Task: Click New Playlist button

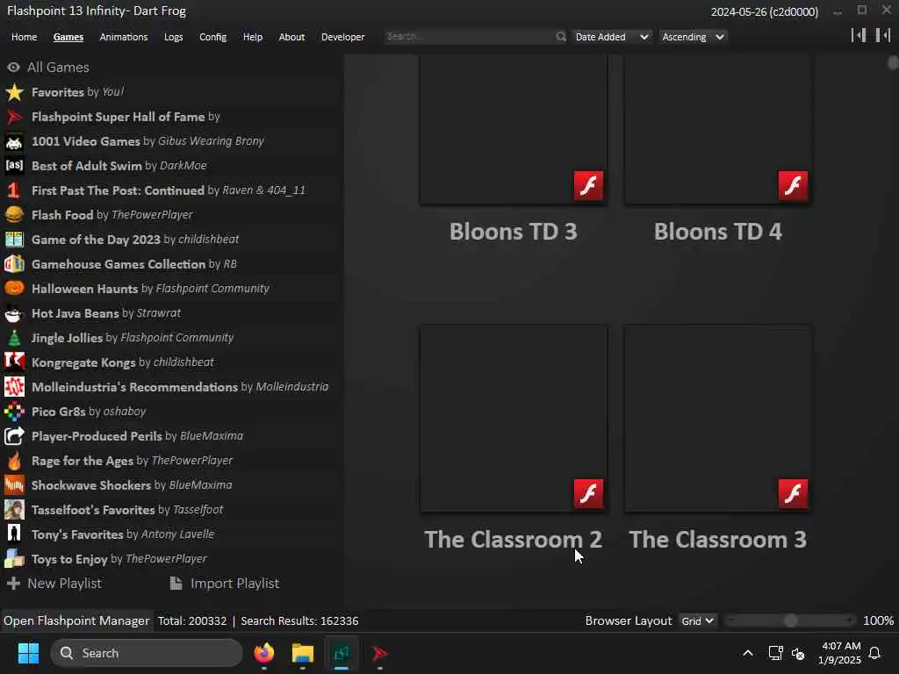Action: [x=54, y=584]
